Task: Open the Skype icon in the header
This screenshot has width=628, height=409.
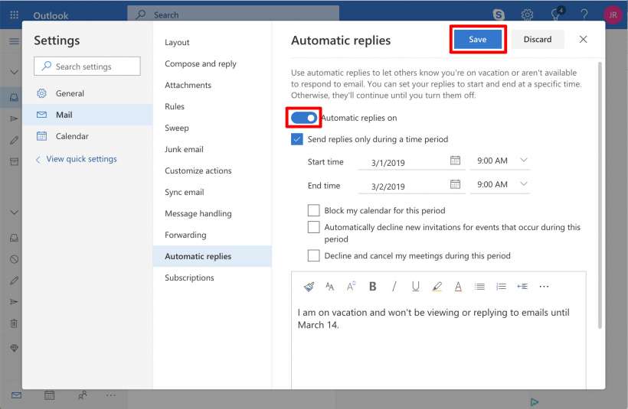Action: point(499,15)
